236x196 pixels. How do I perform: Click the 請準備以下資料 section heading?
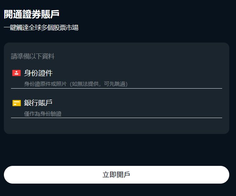[x=33, y=56]
